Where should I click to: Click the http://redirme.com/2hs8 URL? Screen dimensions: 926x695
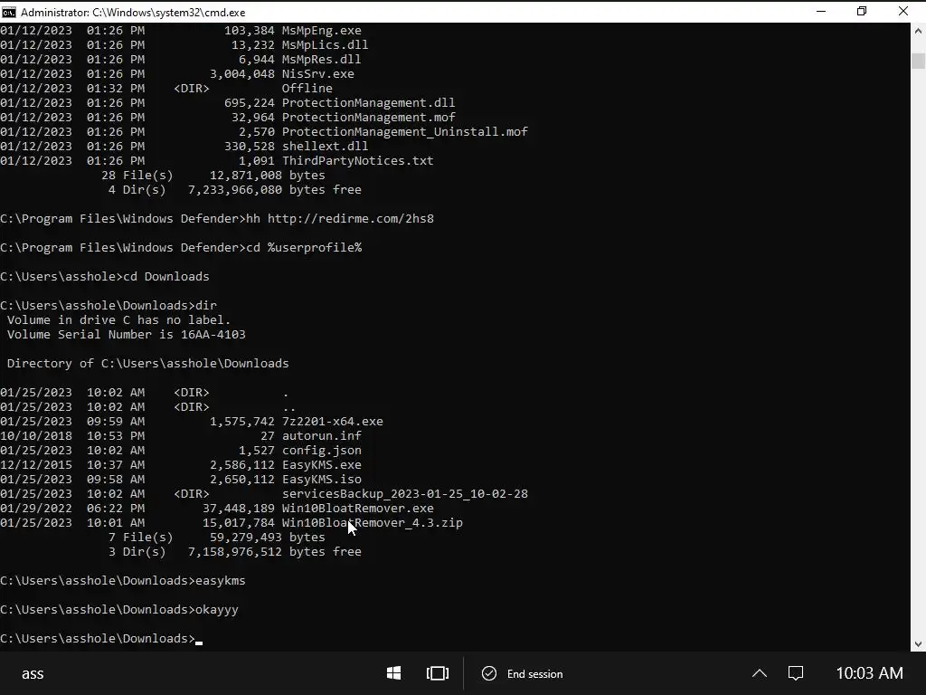351,219
